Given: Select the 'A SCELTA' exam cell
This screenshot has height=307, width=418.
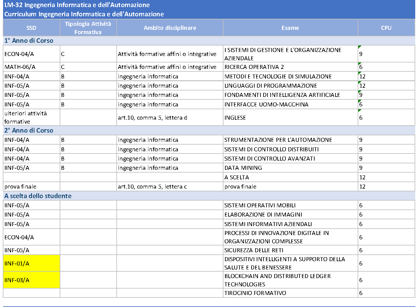Looking at the screenshot, I should [x=290, y=177].
